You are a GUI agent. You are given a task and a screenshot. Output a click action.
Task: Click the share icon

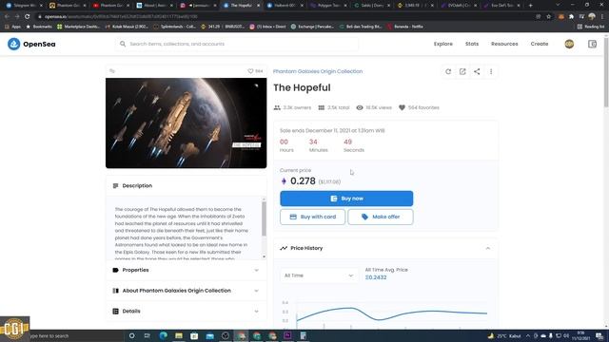[x=477, y=71]
